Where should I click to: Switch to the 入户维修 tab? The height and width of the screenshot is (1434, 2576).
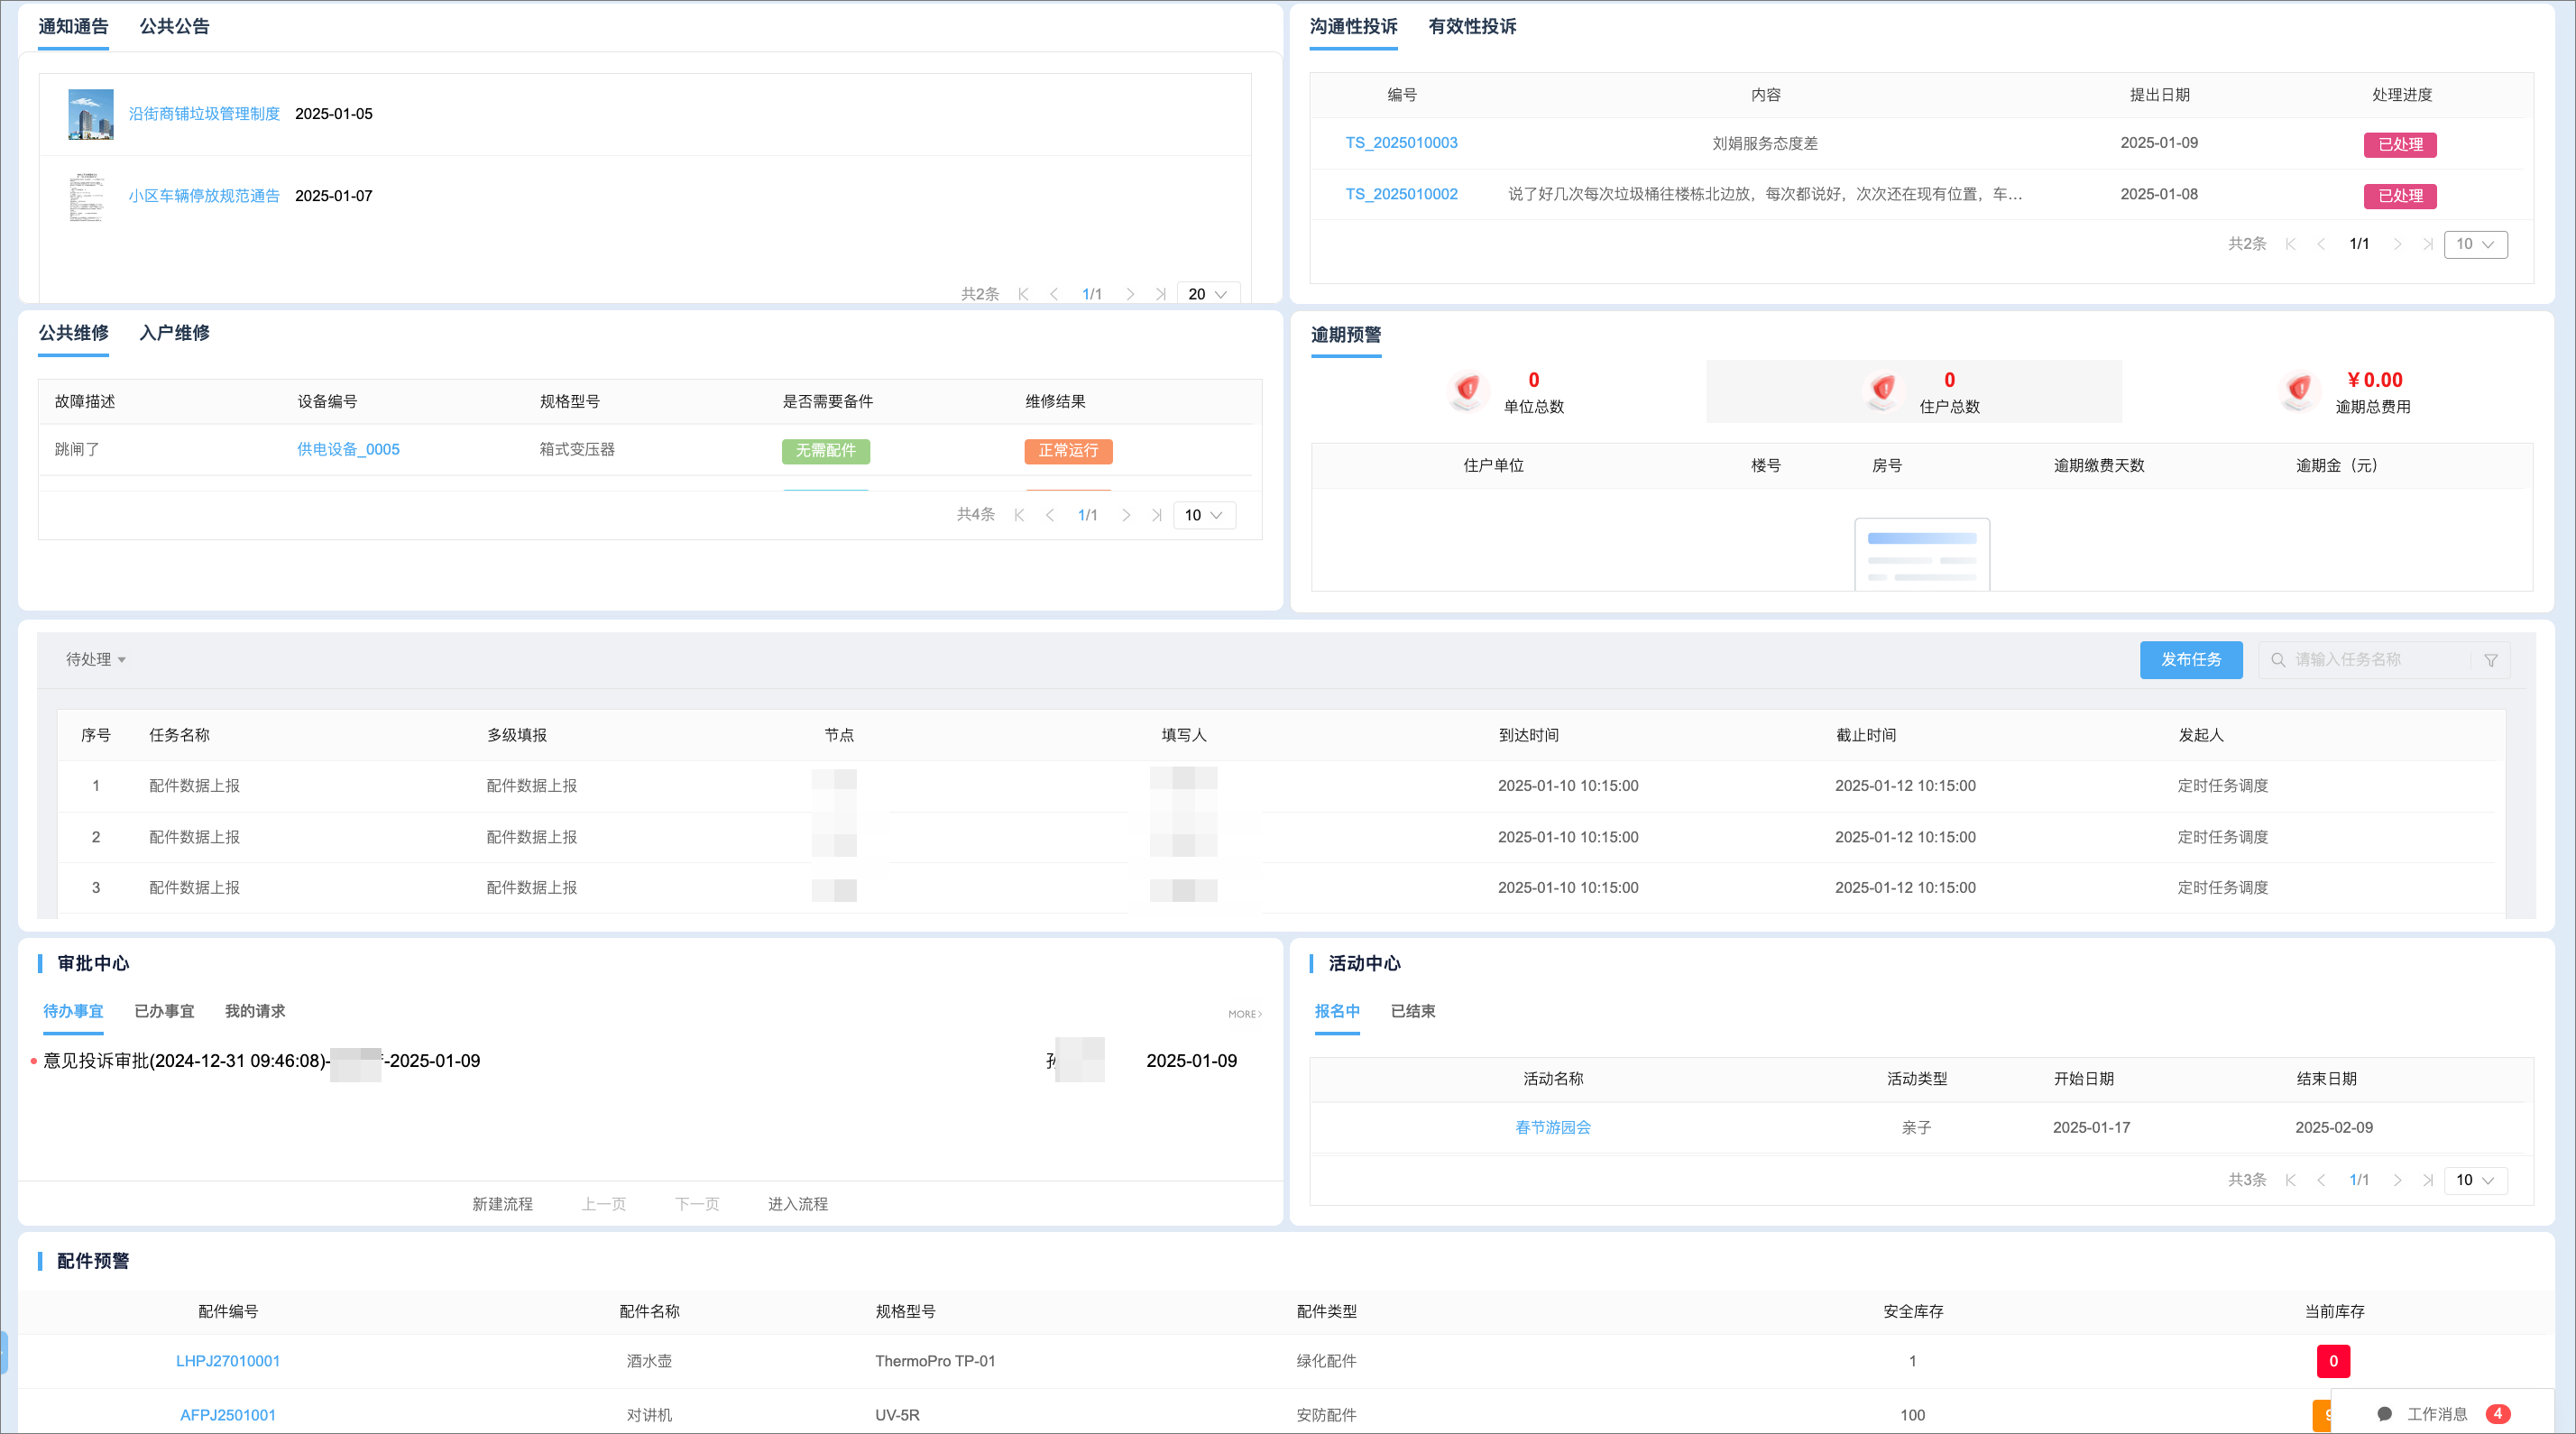pos(174,333)
